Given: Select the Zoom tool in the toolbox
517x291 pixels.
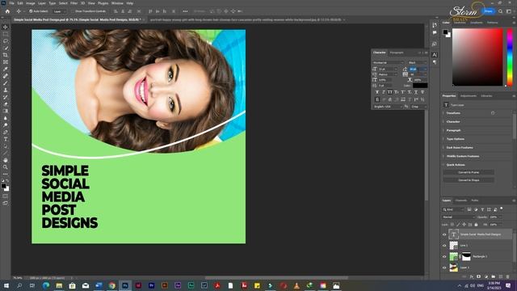Looking at the screenshot, I should pyautogui.click(x=6, y=167).
